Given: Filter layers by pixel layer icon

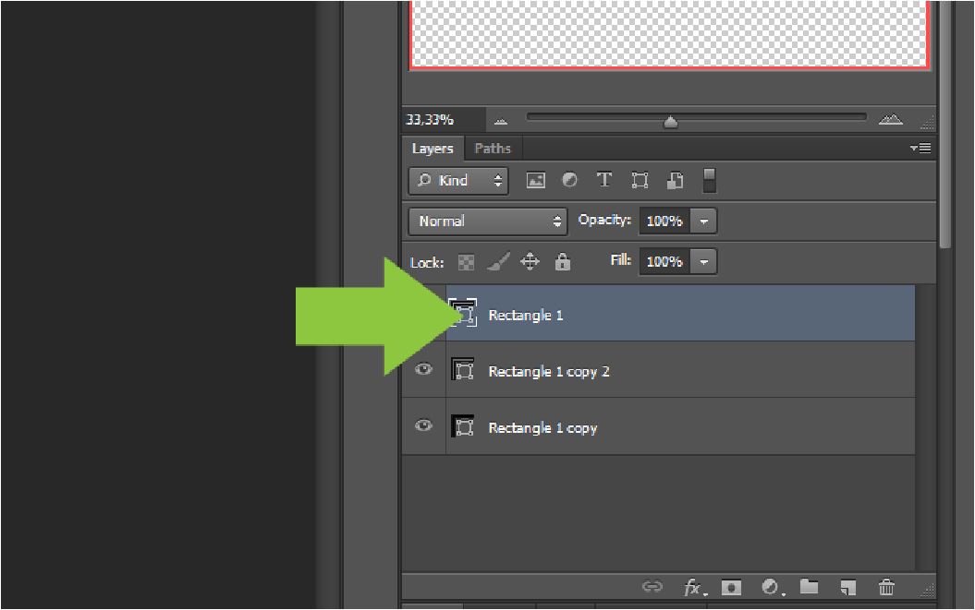Looking at the screenshot, I should (536, 181).
